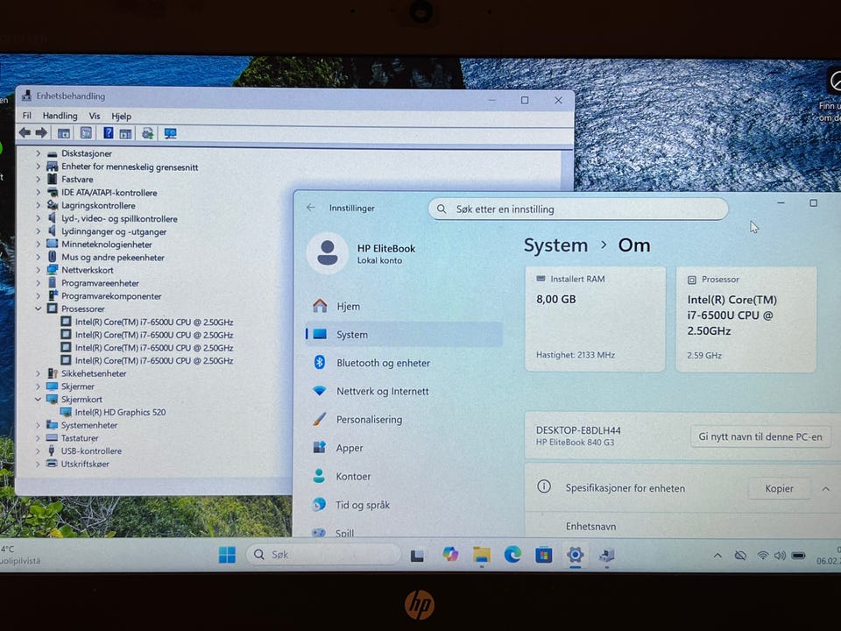Screen dimensions: 841x631
Task: Click the Søk etter en innstilling field
Action: pos(578,209)
